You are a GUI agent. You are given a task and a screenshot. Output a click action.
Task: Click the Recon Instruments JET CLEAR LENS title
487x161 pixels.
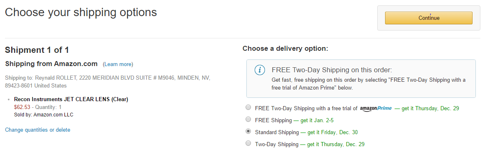point(71,99)
